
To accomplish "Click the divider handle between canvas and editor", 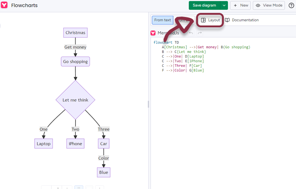I will pyautogui.click(x=148, y=104).
